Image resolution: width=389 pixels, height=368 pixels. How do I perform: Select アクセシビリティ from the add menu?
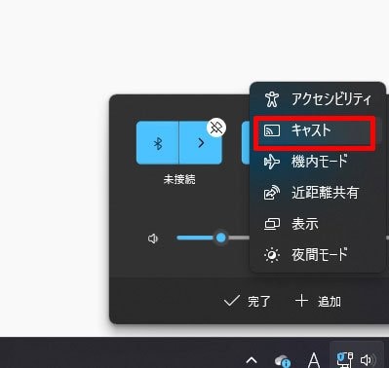(318, 99)
